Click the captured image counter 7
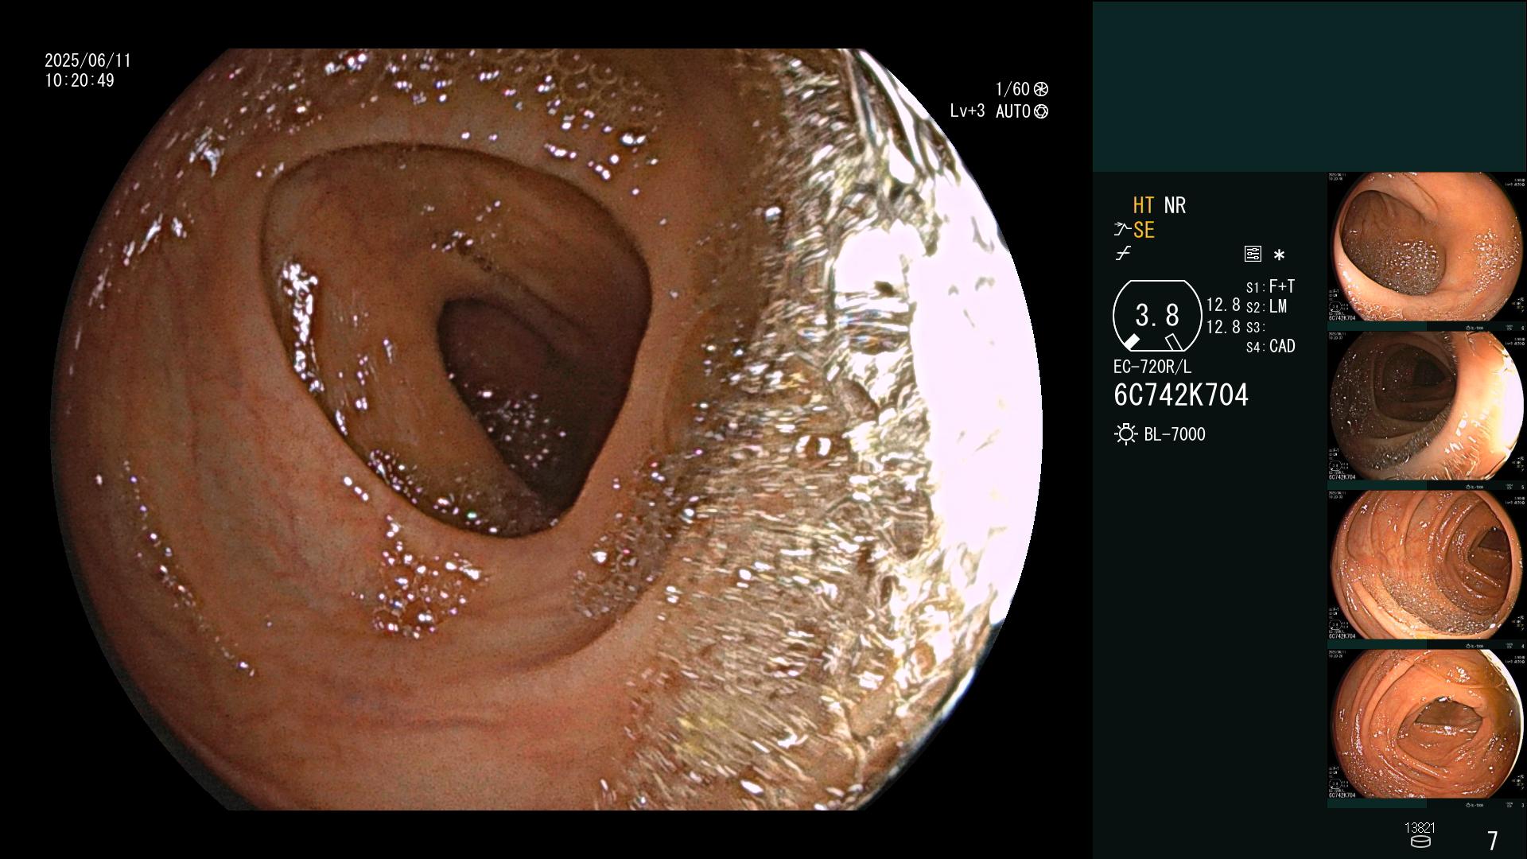Screen dimensions: 1527x859 tap(1493, 840)
